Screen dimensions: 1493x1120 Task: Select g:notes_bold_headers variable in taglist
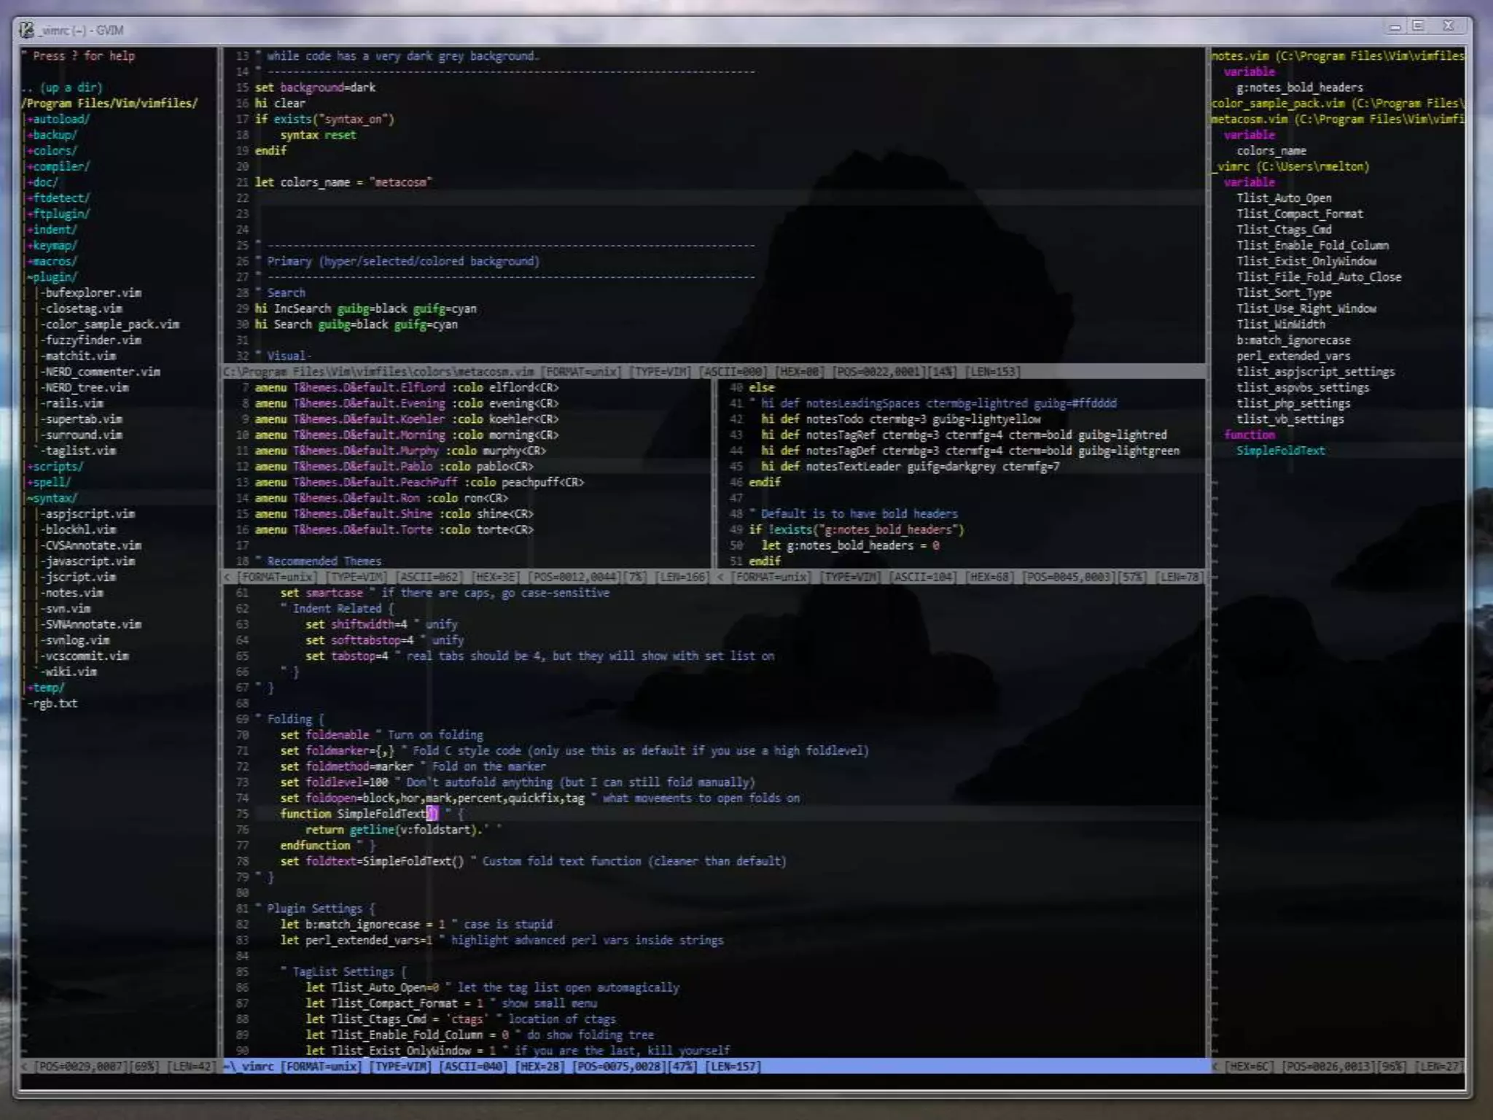[1299, 87]
